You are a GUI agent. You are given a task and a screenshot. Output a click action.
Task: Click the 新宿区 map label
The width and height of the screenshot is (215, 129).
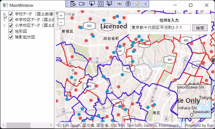[x=68, y=31]
